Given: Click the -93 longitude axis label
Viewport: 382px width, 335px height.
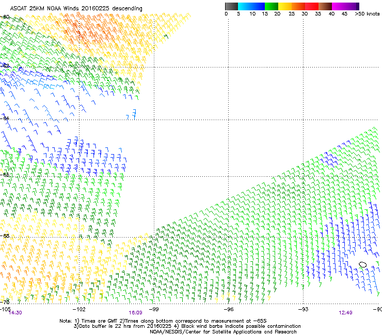Looking at the screenshot, I should click(x=304, y=309).
